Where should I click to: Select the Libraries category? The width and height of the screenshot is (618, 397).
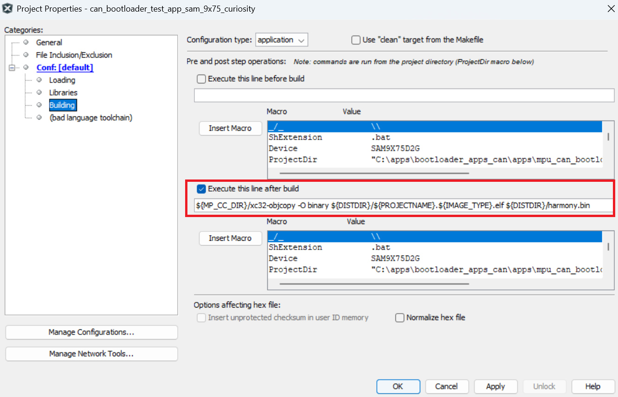pyautogui.click(x=63, y=92)
